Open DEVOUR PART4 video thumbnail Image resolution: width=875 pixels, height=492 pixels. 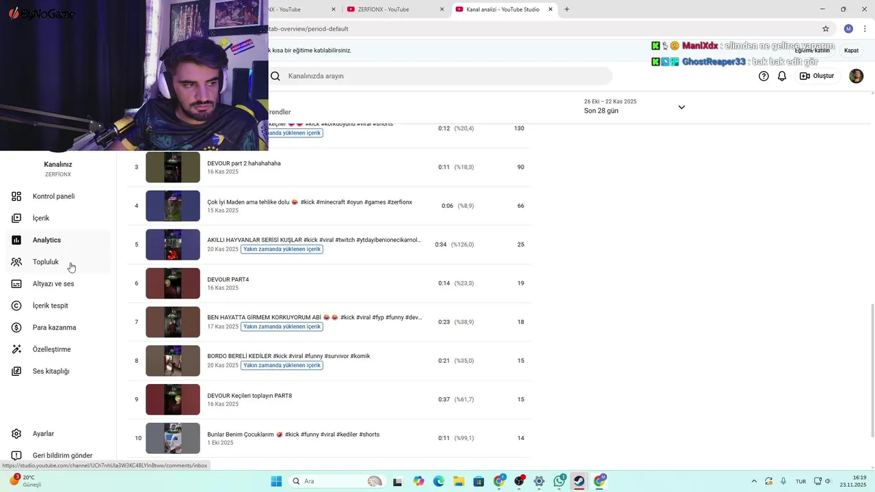[x=173, y=284]
